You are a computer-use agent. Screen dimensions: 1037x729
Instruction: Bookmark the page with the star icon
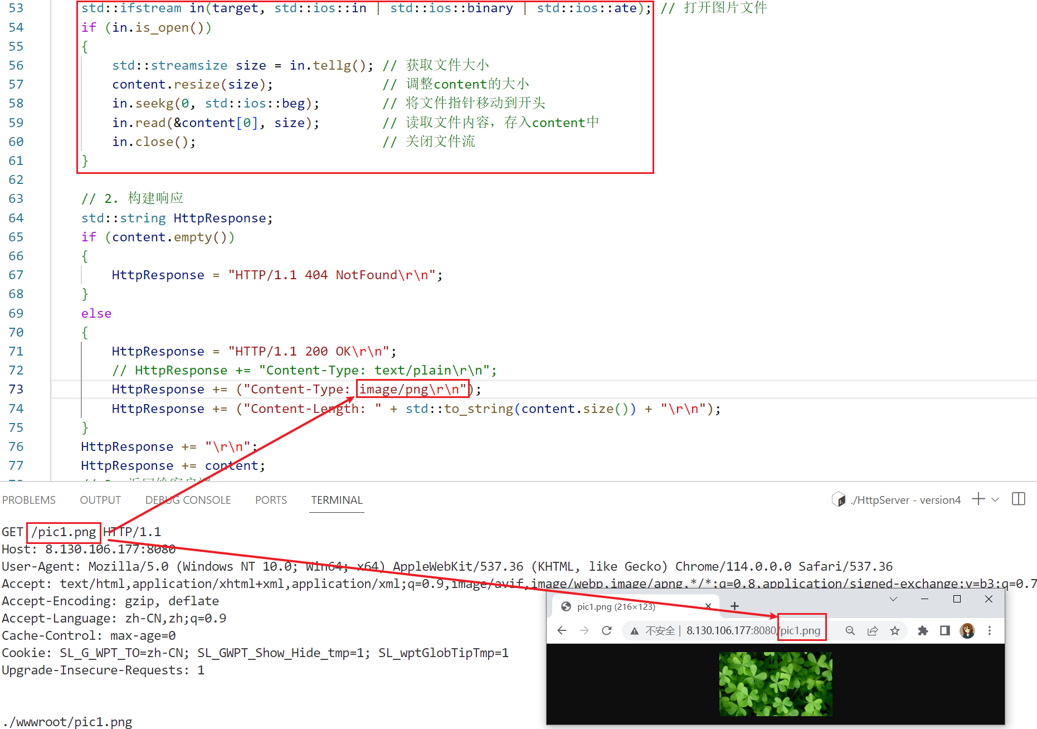895,630
